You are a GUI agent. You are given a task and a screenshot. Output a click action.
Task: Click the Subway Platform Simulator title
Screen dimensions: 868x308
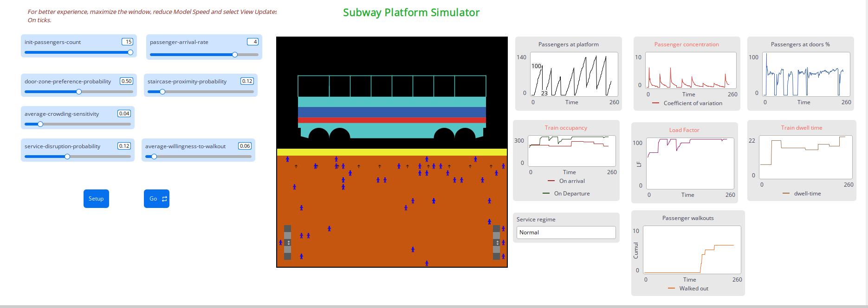tap(411, 13)
